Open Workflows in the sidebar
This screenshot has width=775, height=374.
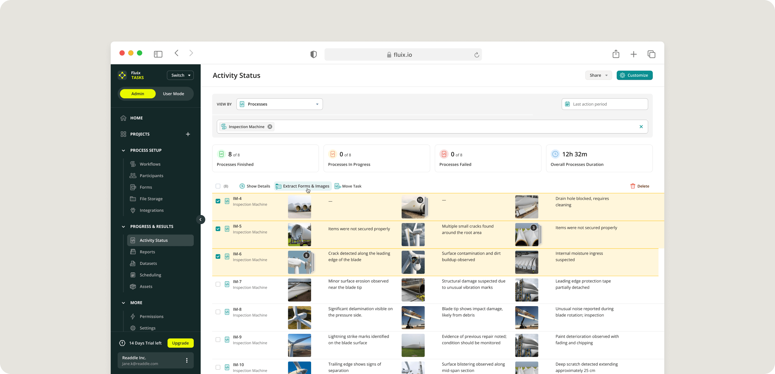click(150, 164)
